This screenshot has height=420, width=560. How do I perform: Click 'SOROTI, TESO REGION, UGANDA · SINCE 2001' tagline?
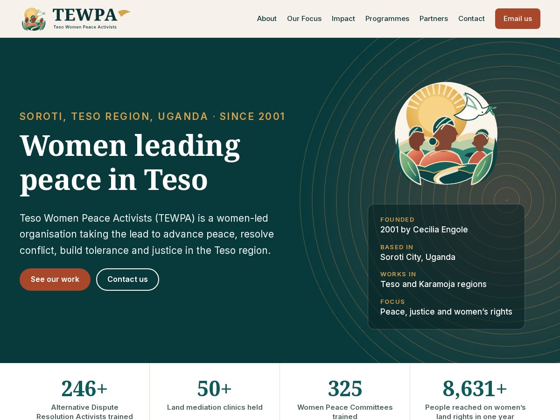(153, 117)
